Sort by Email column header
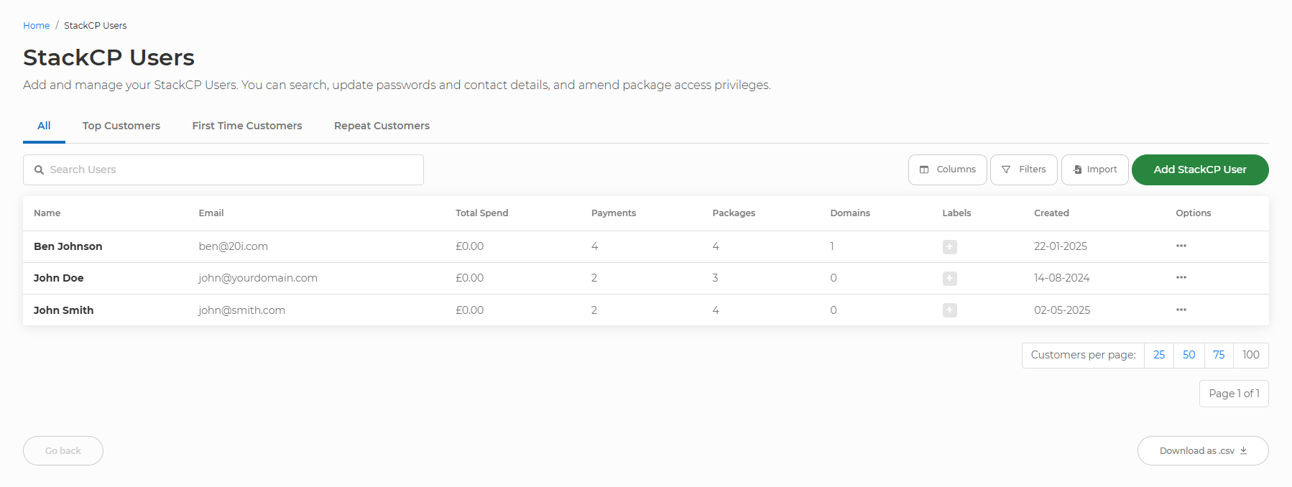Image resolution: width=1292 pixels, height=487 pixels. point(211,213)
